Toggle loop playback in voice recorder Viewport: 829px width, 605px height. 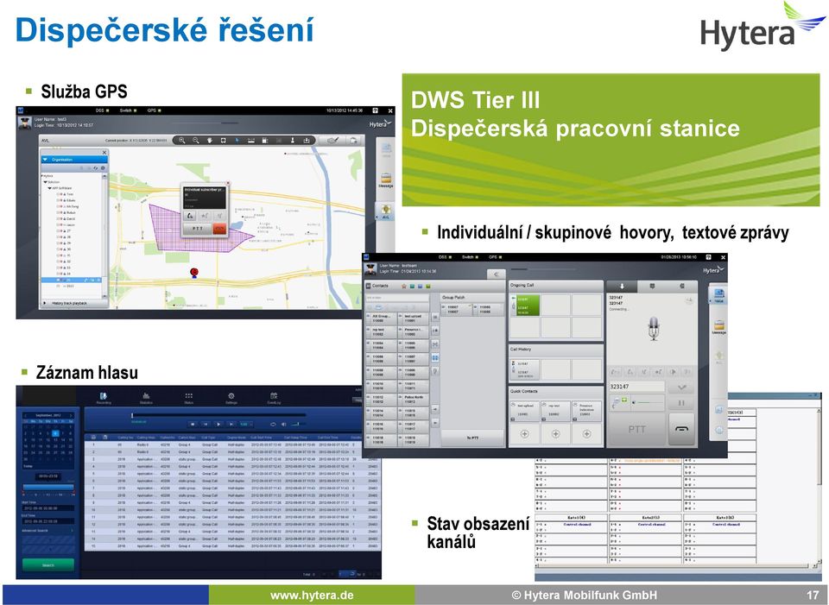273,424
